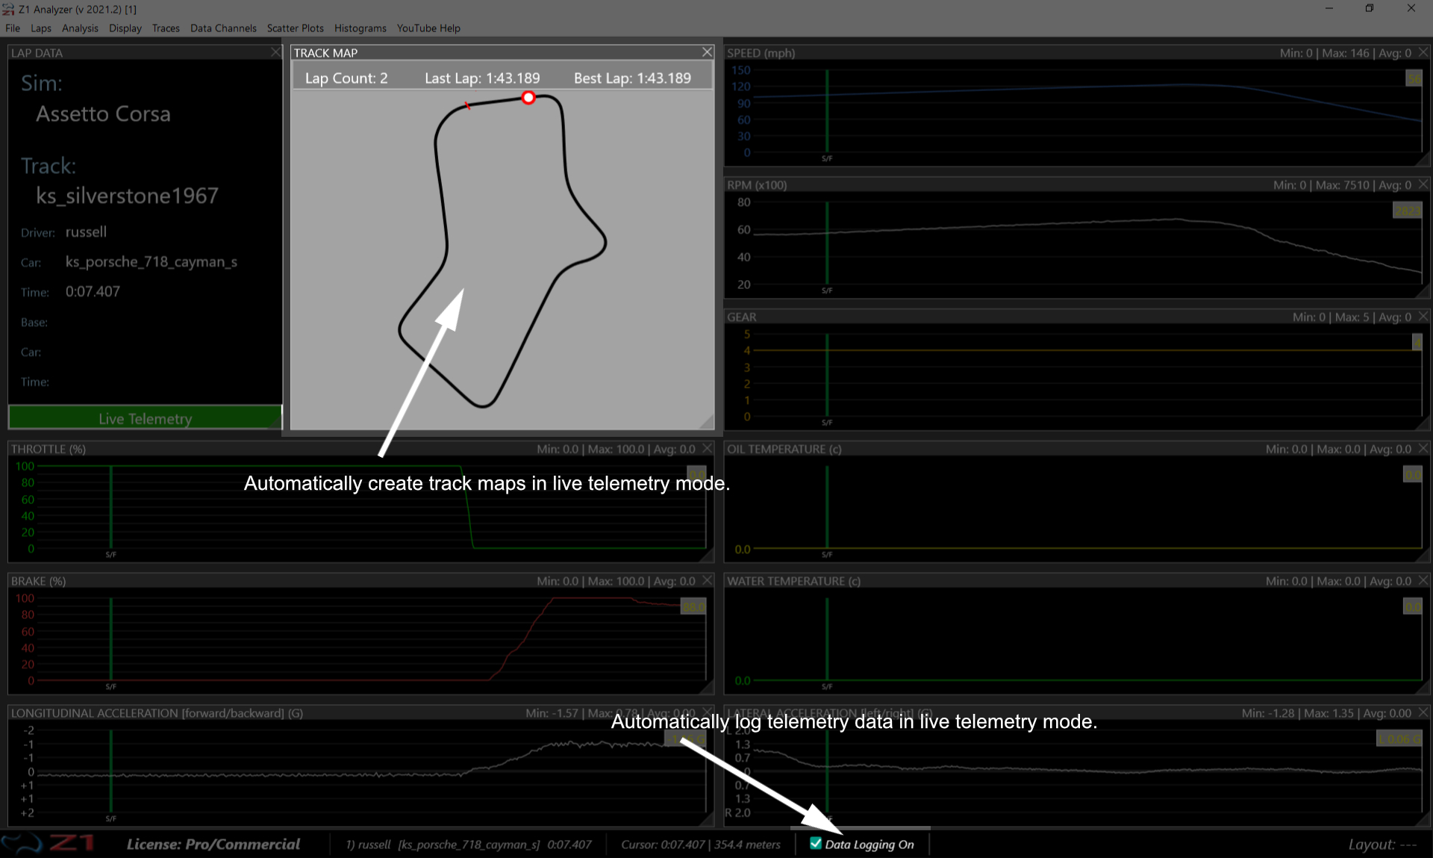Click the driver name russell in Lap Data

[x=86, y=231]
